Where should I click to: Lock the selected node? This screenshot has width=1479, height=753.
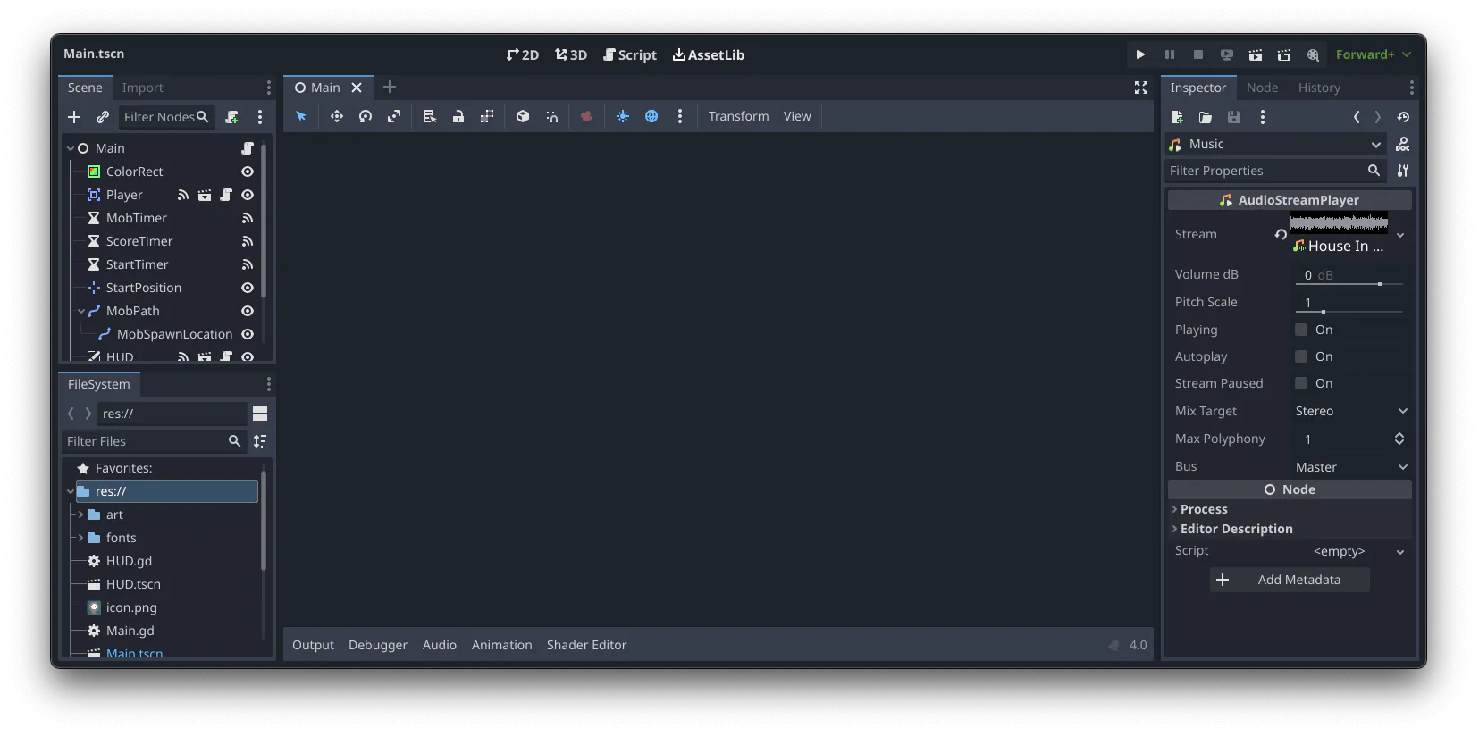(458, 116)
